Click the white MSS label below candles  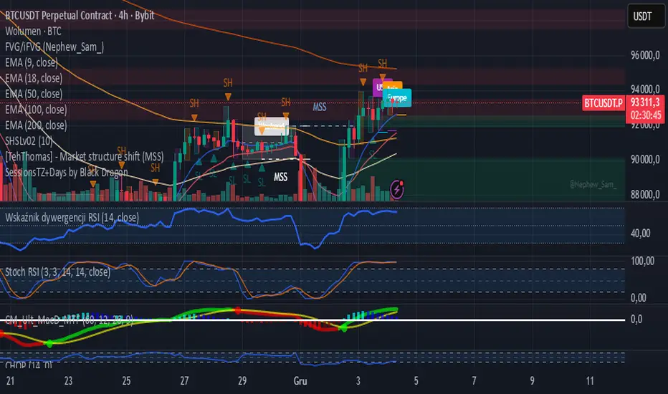[x=280, y=177]
